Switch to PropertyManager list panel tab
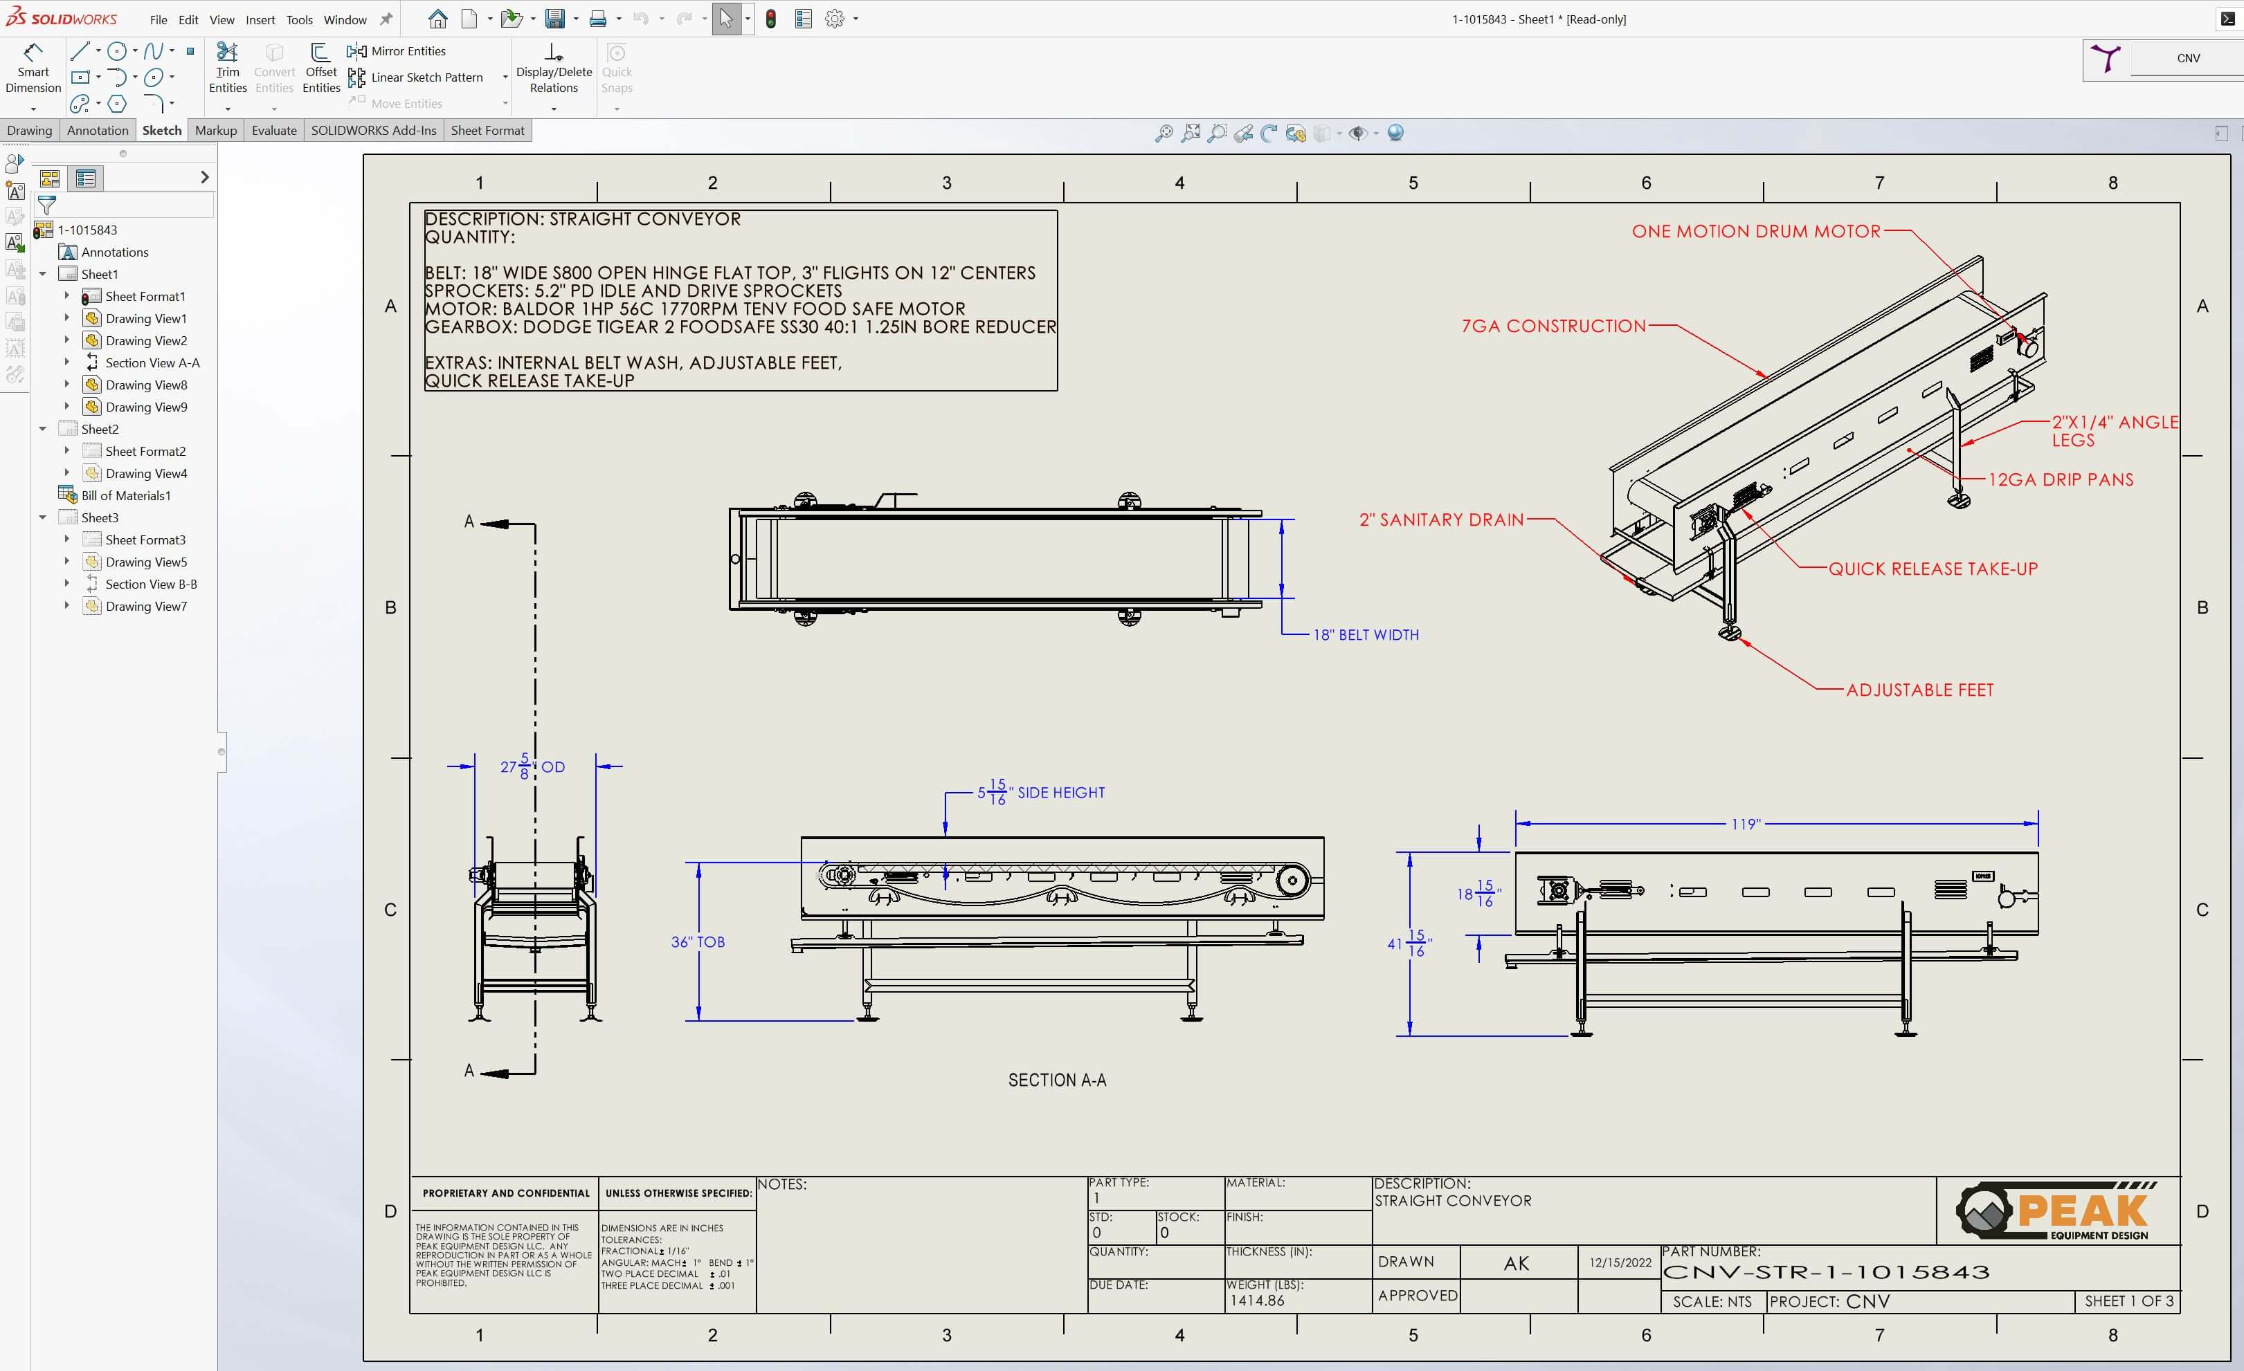 (87, 178)
